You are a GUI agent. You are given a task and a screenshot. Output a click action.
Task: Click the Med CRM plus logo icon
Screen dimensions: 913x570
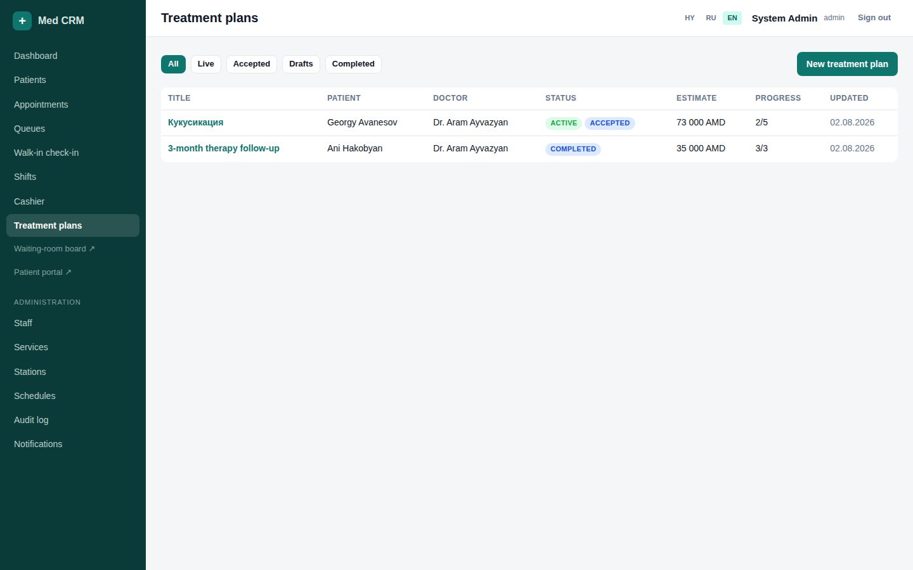tap(22, 20)
